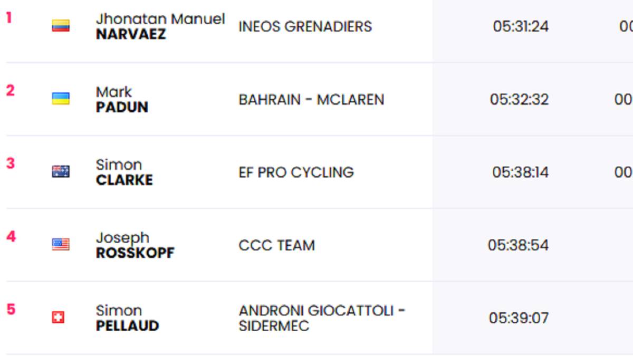
Task: Open rider Jhonatan Manuel Narvaez's name
Action: [x=160, y=26]
